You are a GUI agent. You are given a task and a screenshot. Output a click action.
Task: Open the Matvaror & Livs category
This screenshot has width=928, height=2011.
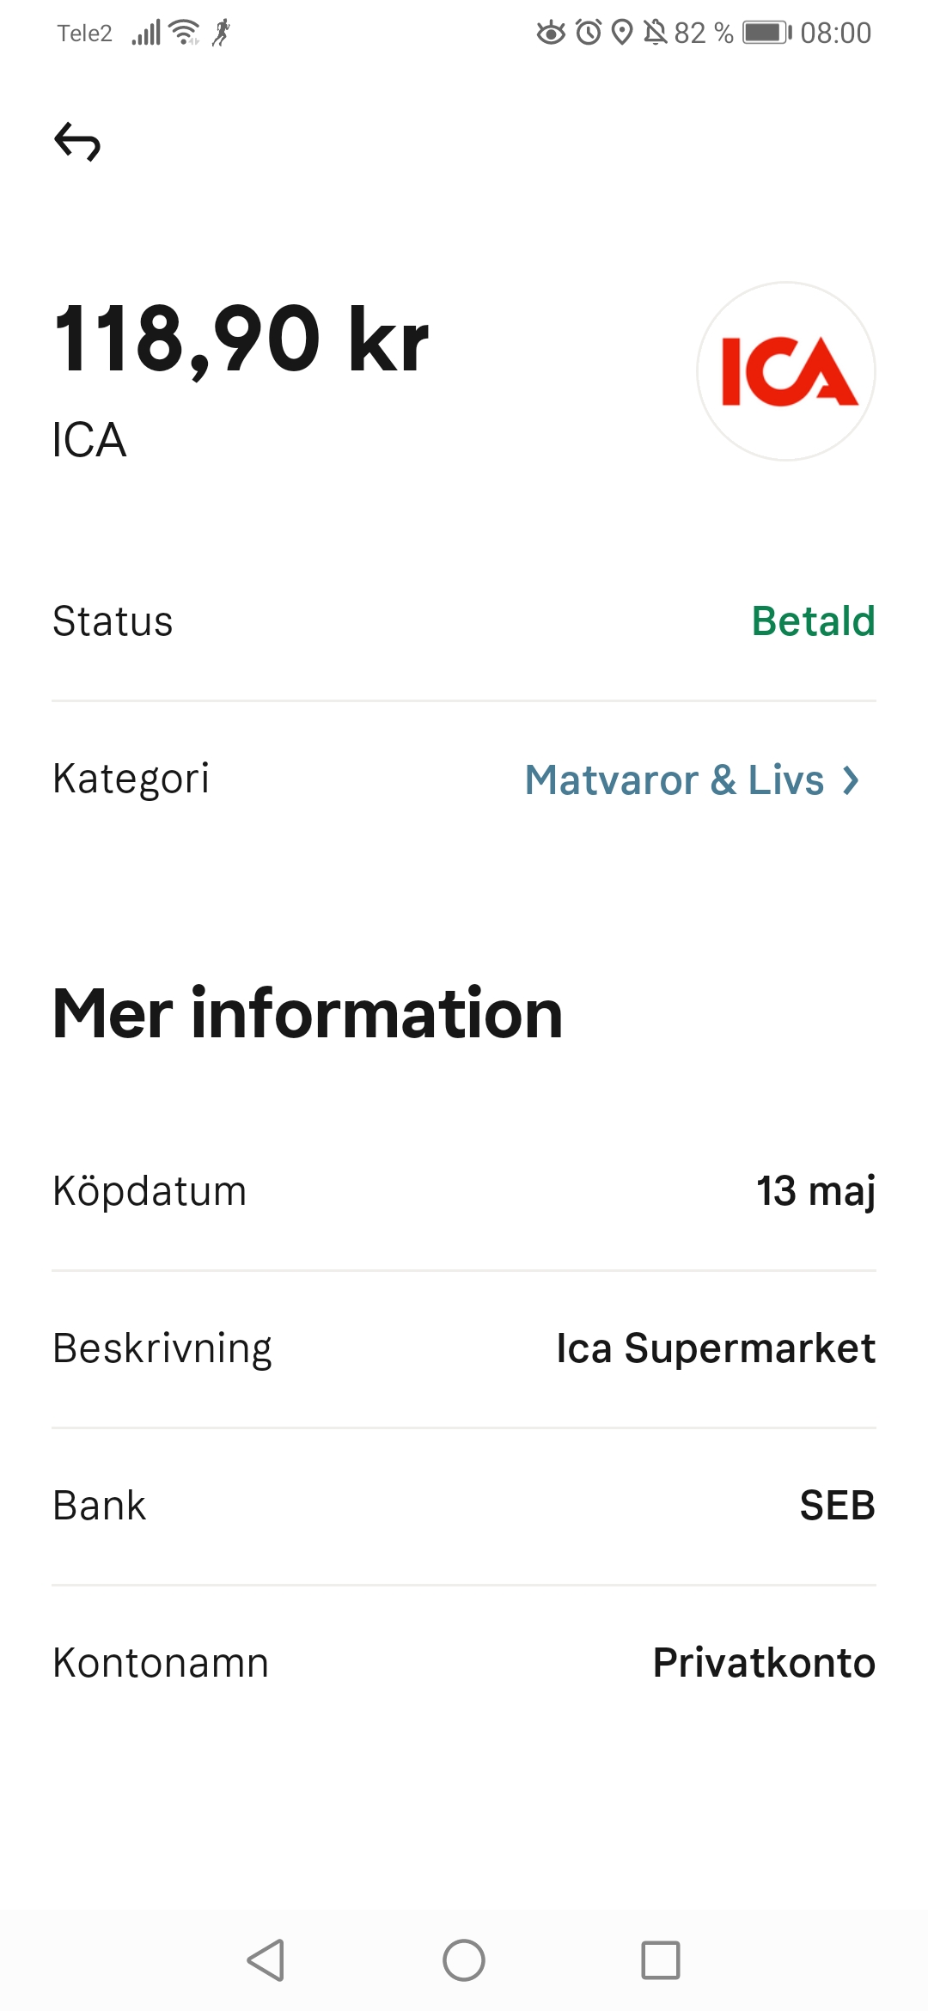click(x=675, y=780)
